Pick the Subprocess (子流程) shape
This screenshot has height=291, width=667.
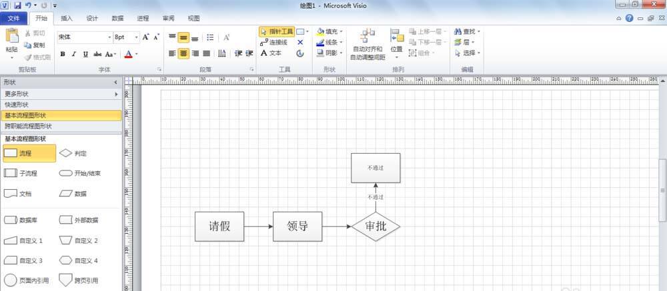[x=21, y=173]
